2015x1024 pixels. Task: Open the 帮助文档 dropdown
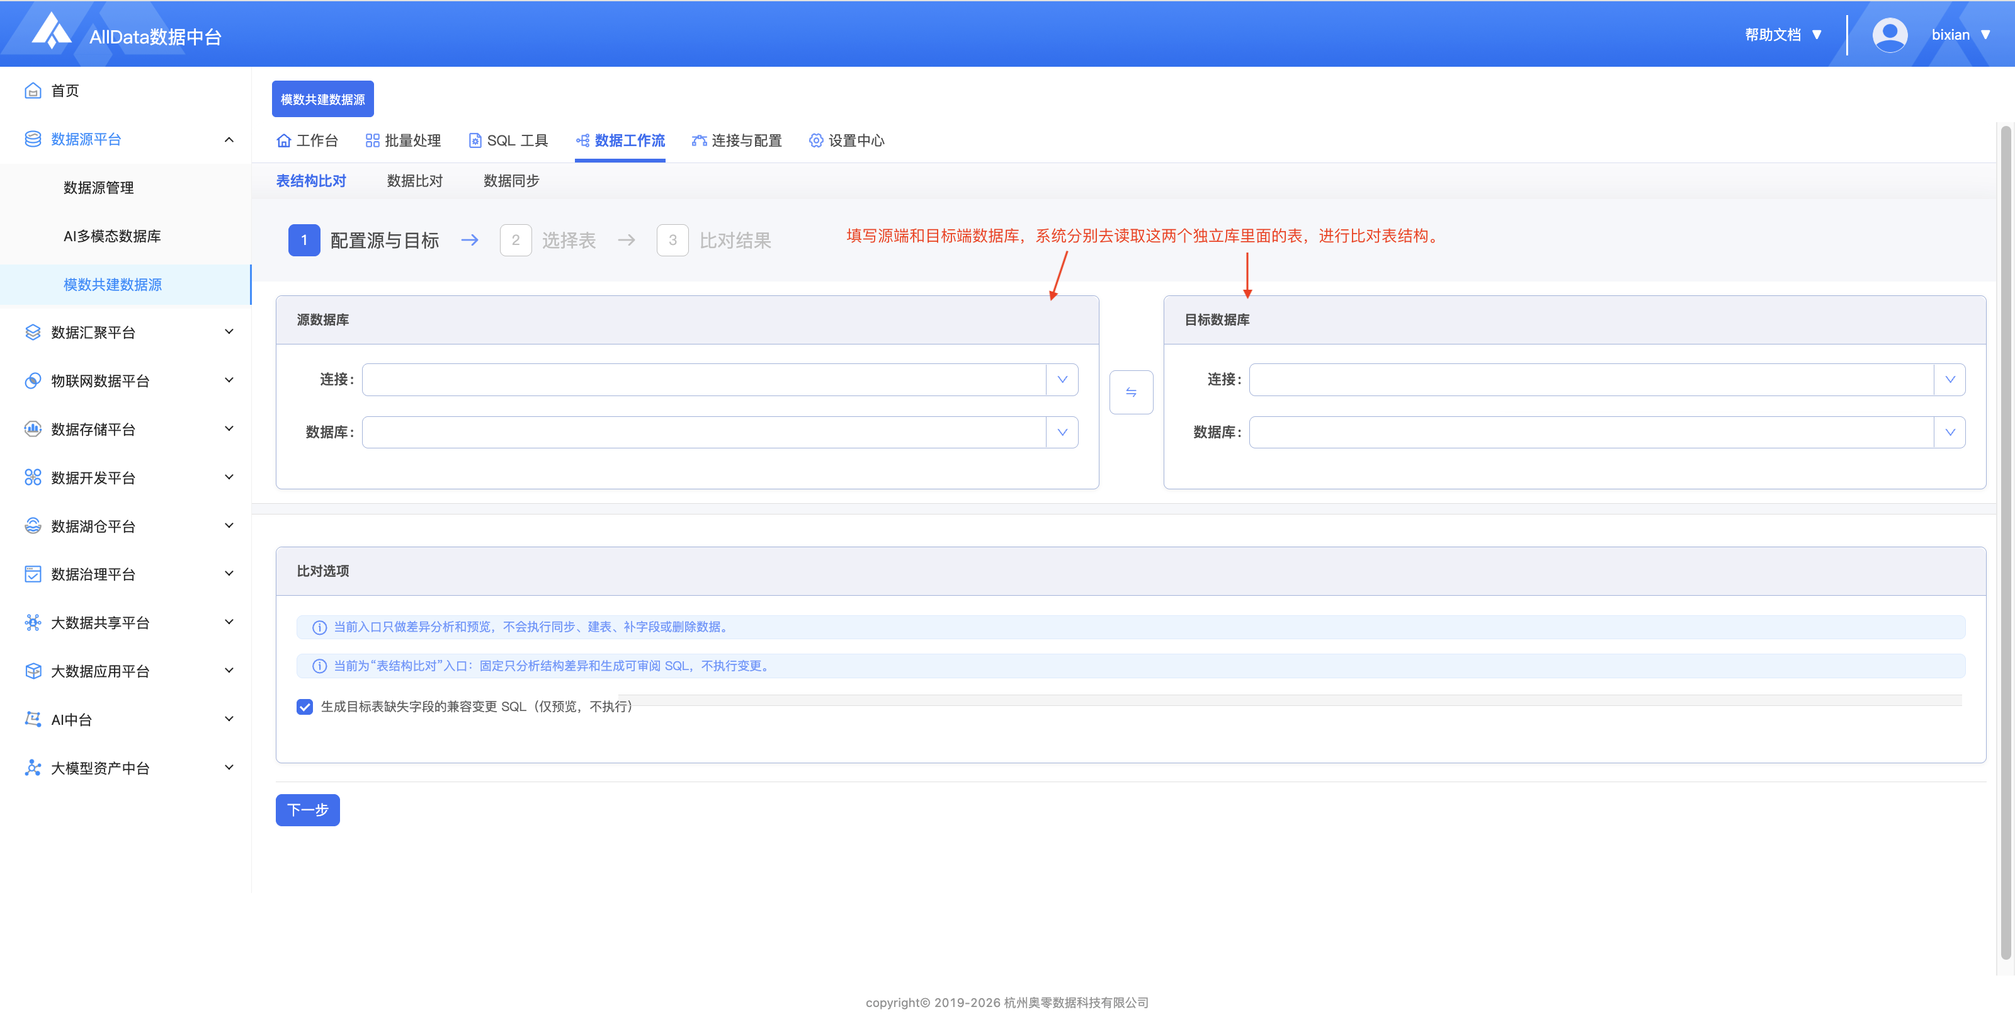tap(1783, 35)
